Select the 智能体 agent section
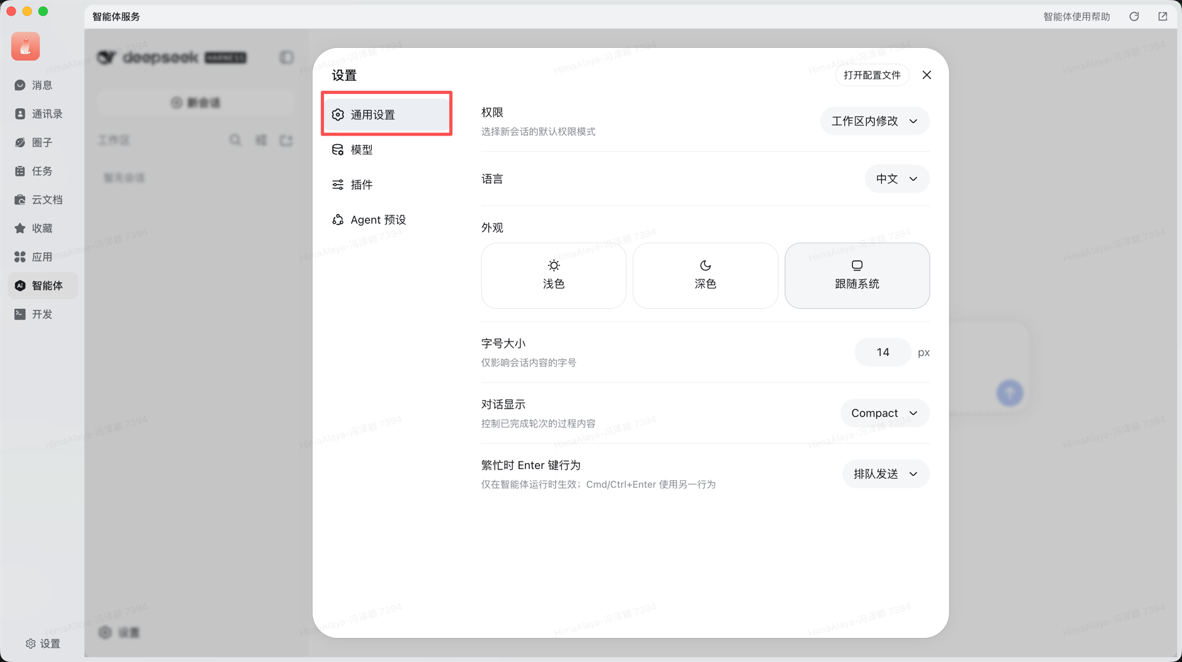 coord(43,285)
